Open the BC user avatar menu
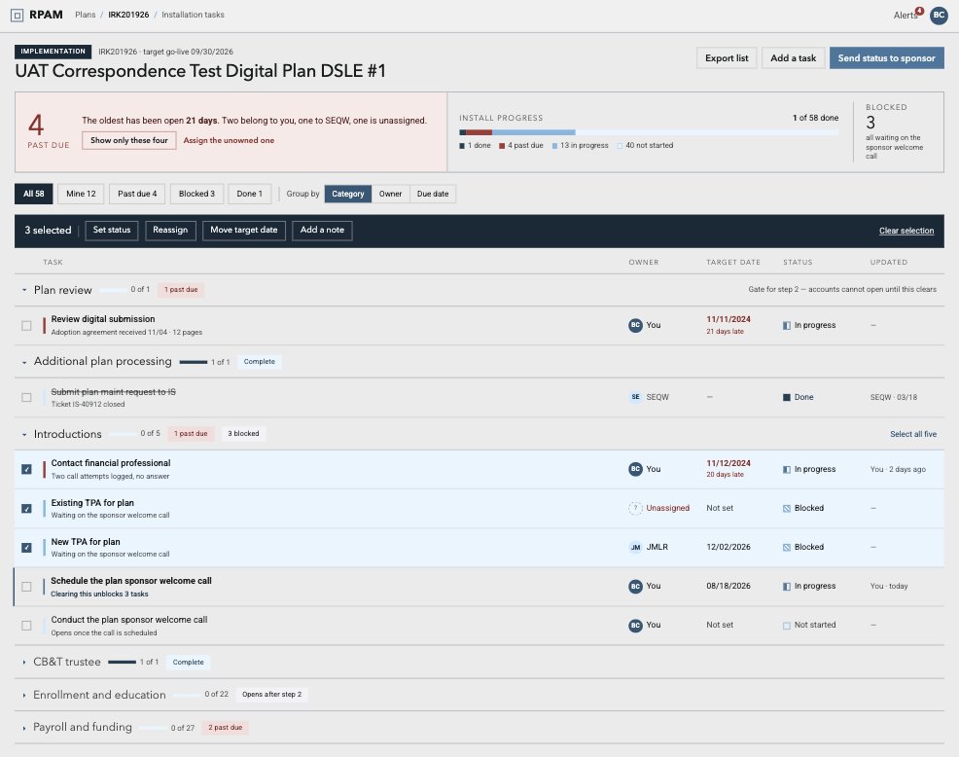 [939, 16]
